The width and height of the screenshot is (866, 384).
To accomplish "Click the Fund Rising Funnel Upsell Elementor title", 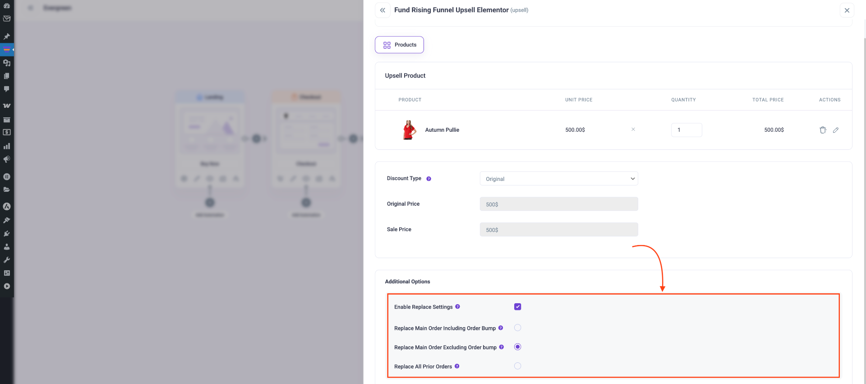I will click(x=451, y=10).
